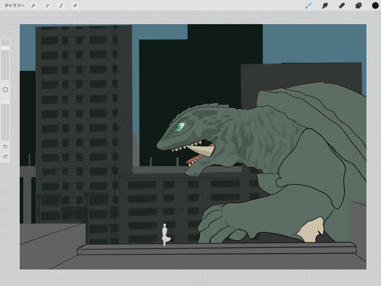Select the Brush tool
This screenshot has width=381, height=286.
pos(308,6)
